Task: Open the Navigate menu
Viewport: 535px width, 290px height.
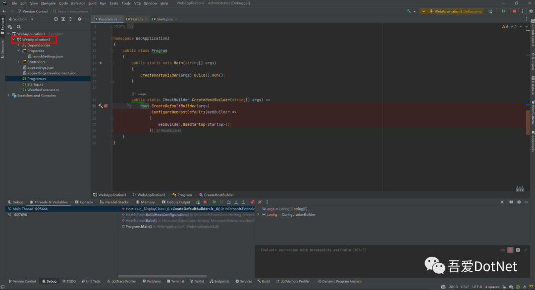Action: click(48, 3)
